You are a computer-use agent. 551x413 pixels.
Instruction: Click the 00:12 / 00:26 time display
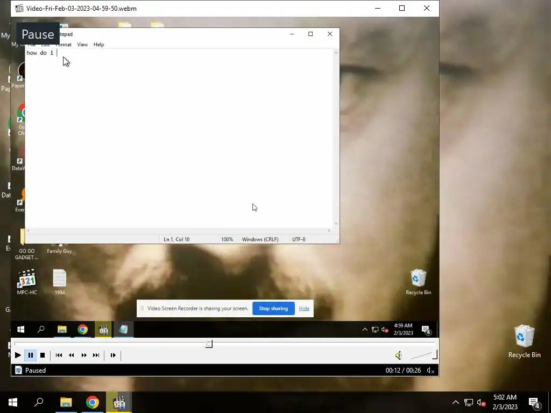coord(403,371)
